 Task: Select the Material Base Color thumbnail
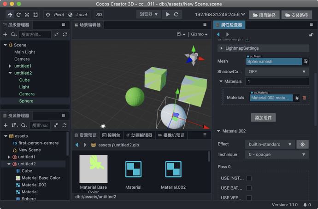coord(94,169)
